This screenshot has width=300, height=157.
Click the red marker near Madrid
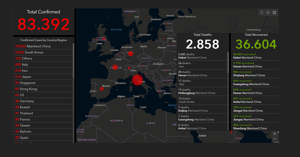click(x=102, y=88)
